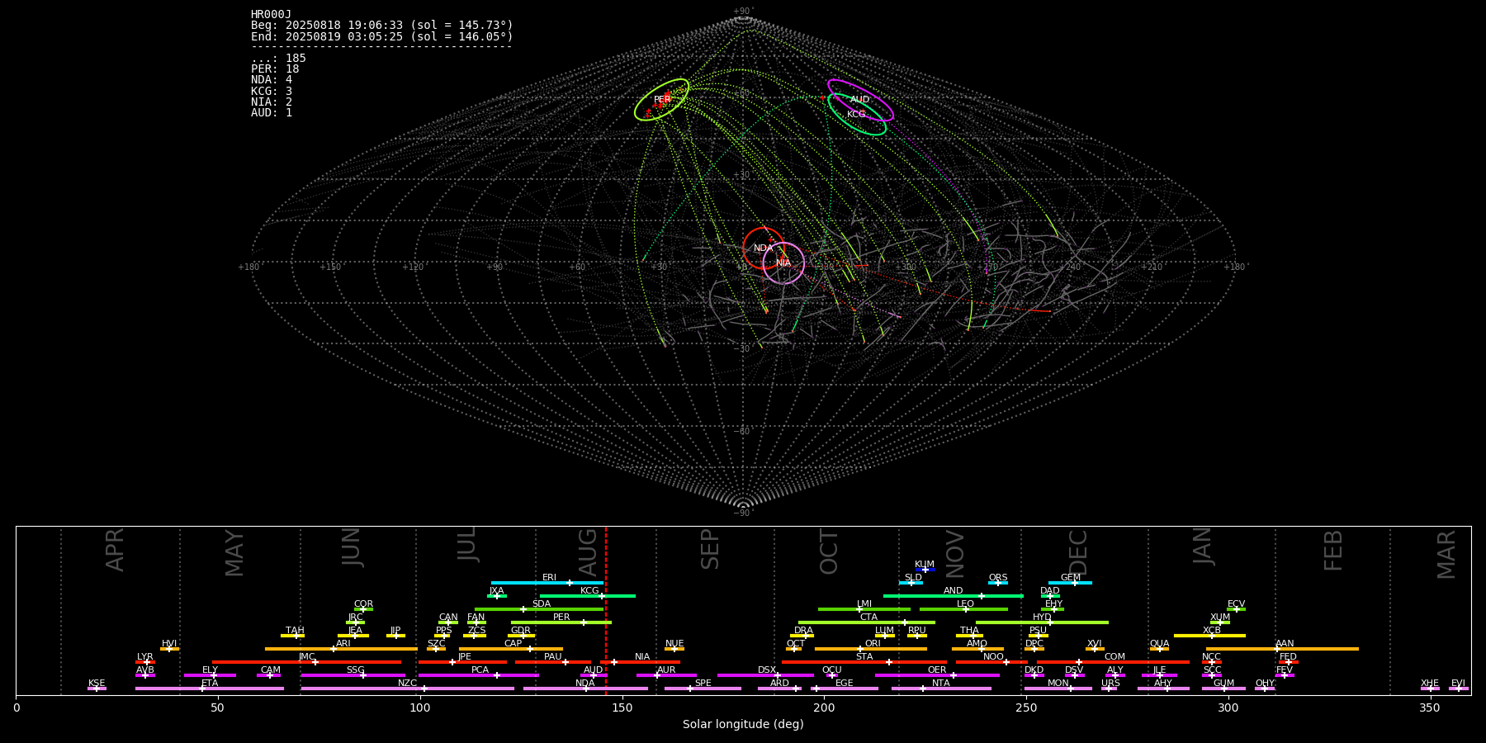Screen dimensions: 1486x743
Task: Click the EVI shower label in timeline
Action: coord(1458,684)
